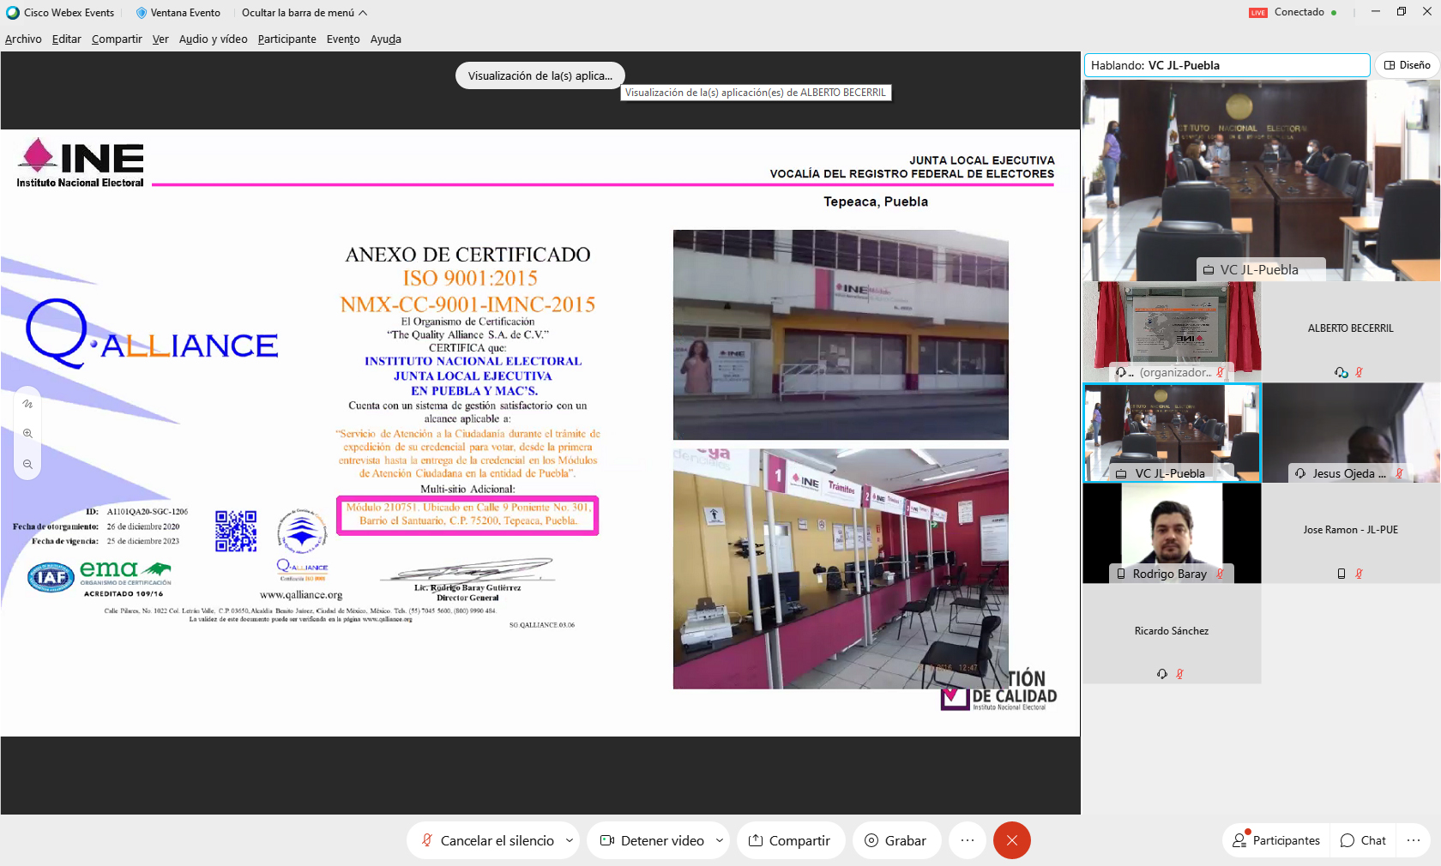Click the phone device icon on Jose Ramon tile

1342,574
